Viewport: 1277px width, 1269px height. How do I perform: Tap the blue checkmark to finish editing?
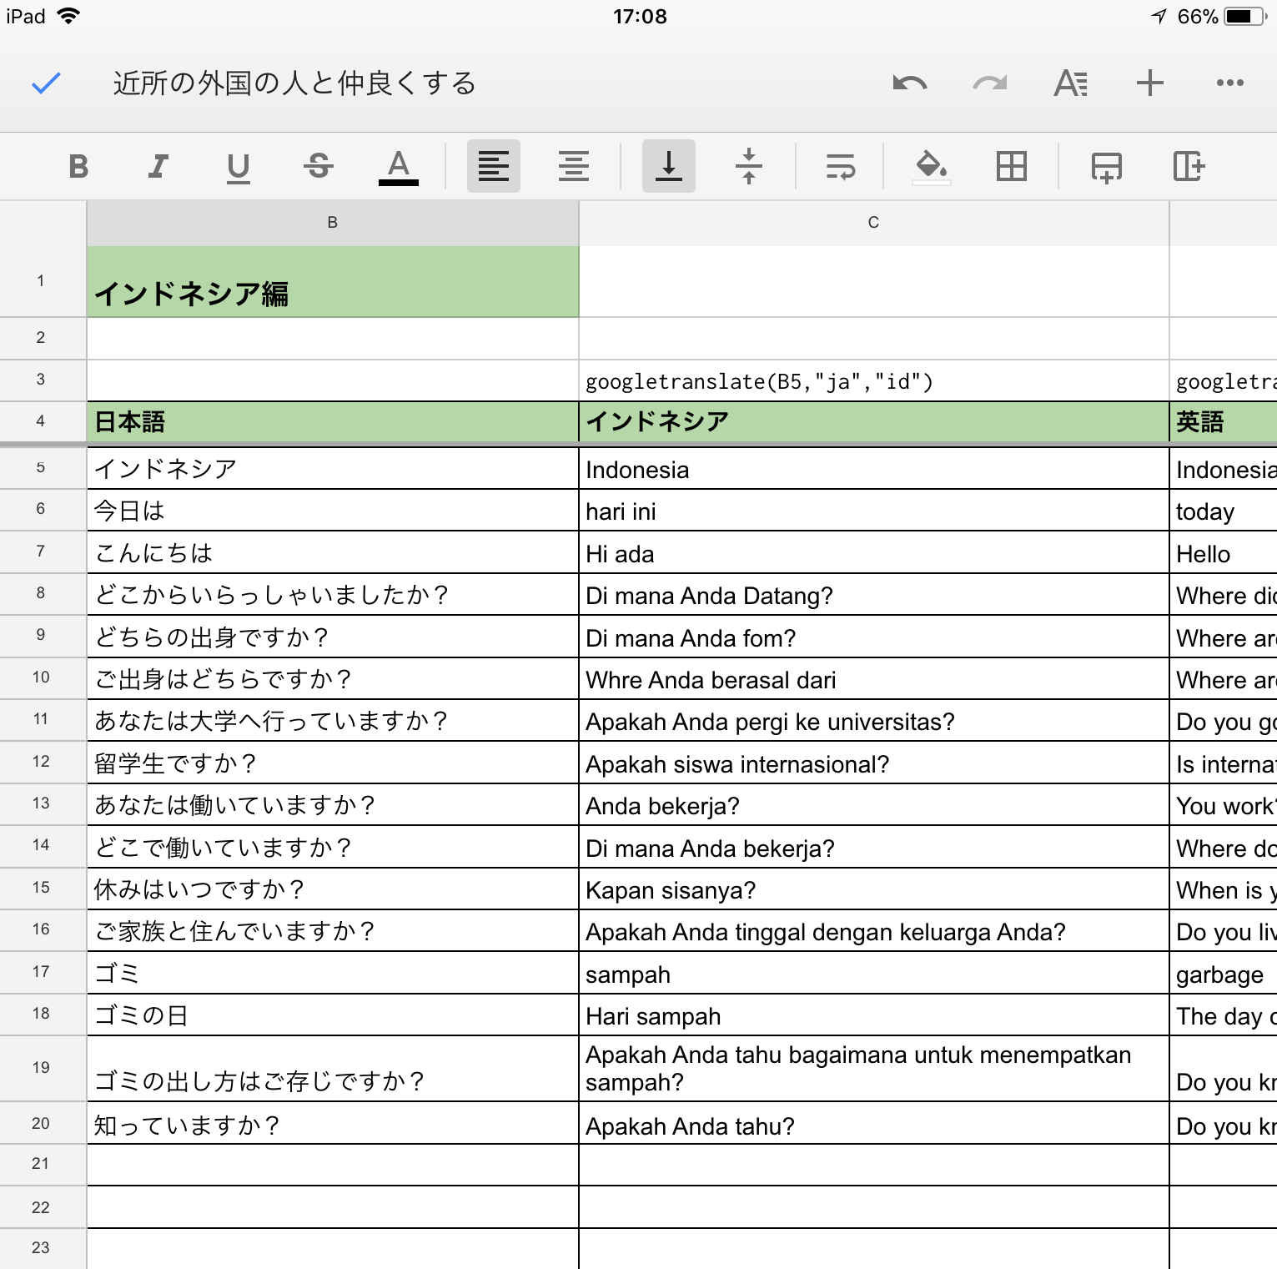point(47,83)
